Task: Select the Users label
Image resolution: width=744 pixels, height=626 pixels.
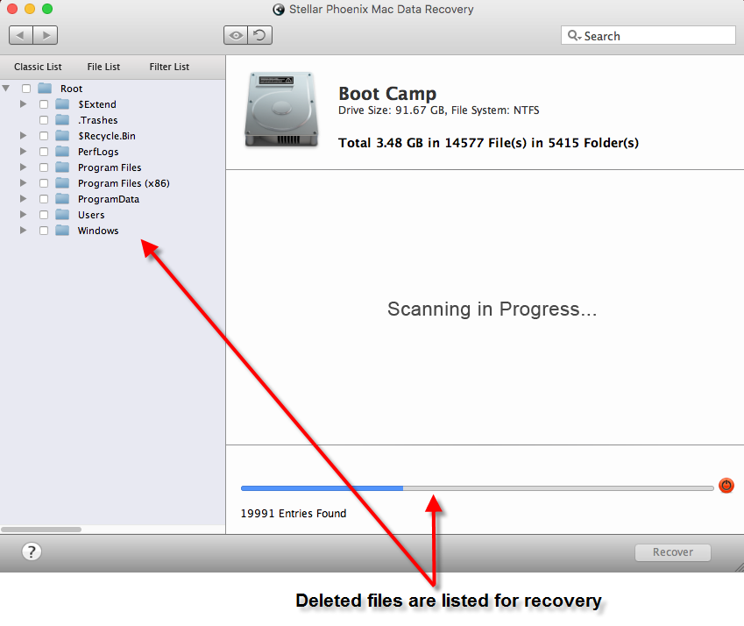Action: click(91, 215)
